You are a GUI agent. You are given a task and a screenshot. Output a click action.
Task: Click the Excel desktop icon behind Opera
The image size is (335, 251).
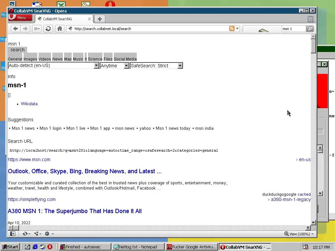coord(61,4)
